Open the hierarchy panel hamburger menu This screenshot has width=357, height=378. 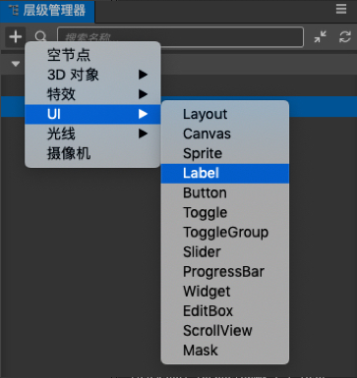[341, 9]
